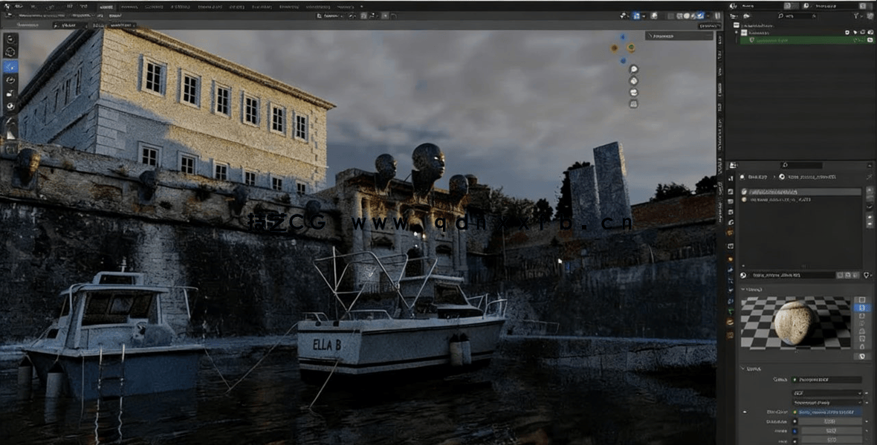Click the hand pan icon below the navigation gizmo
The height and width of the screenshot is (445, 877).
(x=633, y=80)
